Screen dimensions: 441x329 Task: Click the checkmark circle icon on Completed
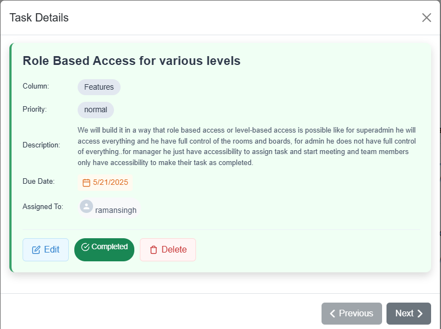tap(85, 246)
